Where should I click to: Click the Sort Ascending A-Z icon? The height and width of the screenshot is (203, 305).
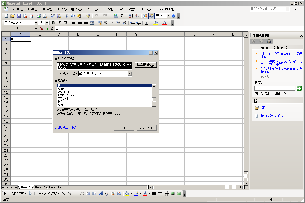click(x=131, y=16)
